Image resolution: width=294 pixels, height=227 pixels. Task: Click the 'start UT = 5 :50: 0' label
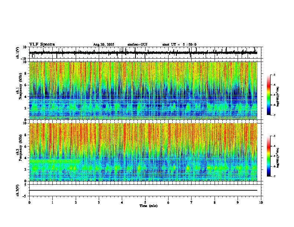pyautogui.click(x=179, y=45)
